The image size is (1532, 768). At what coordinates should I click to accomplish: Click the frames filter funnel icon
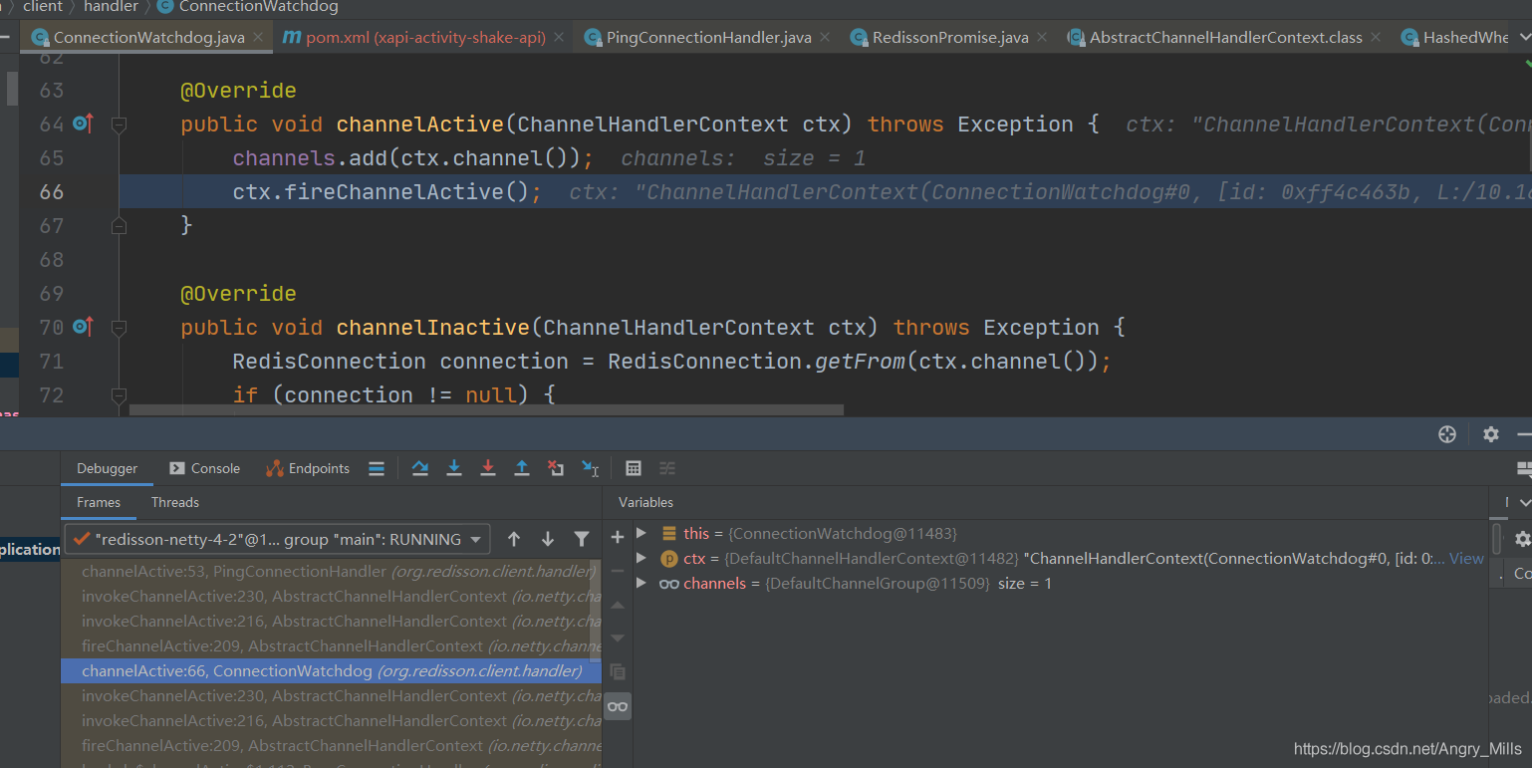[582, 539]
